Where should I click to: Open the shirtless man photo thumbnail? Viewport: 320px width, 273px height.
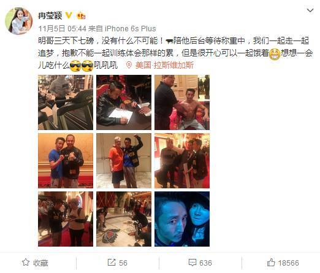click(x=182, y=102)
